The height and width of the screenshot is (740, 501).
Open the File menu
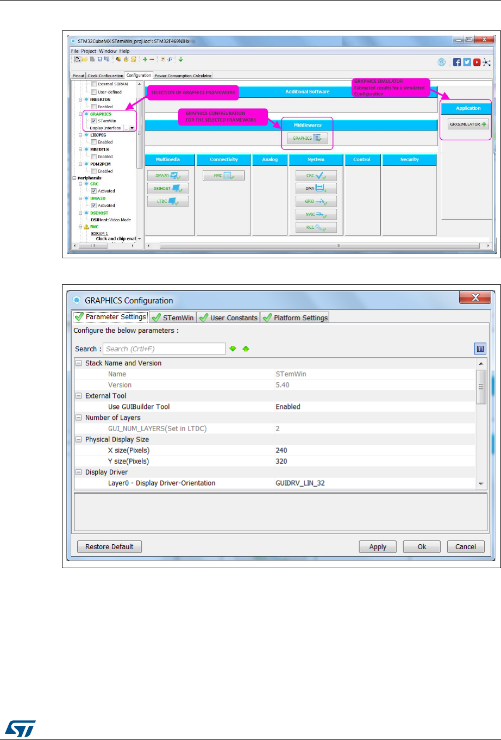click(x=75, y=51)
